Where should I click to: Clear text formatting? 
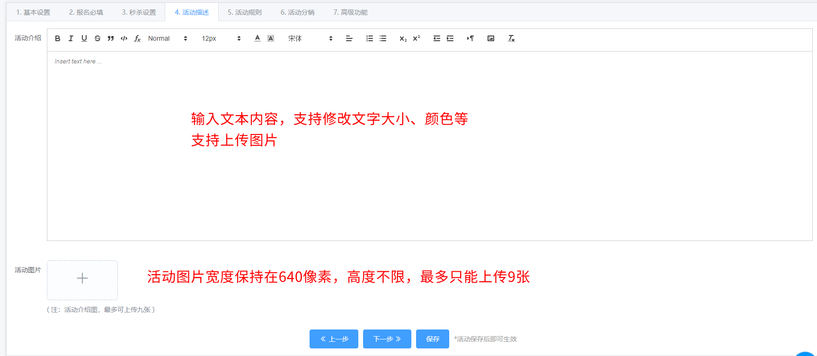[511, 38]
